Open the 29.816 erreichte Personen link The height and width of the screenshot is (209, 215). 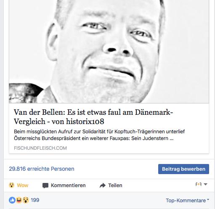point(42,169)
